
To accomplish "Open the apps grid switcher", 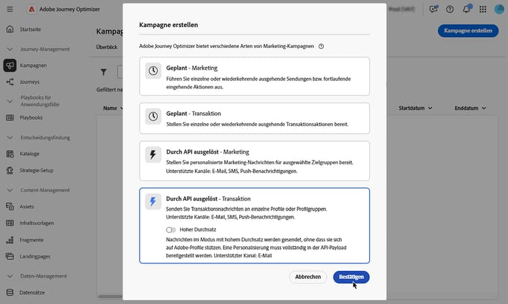I will pos(483,9).
